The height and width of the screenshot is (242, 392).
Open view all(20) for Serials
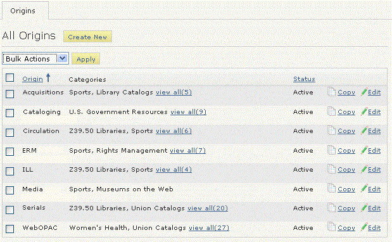(x=208, y=208)
